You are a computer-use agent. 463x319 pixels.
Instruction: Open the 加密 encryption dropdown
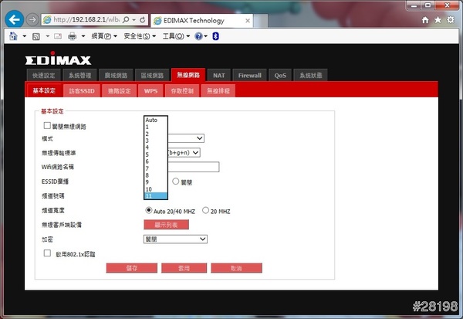tap(175, 239)
